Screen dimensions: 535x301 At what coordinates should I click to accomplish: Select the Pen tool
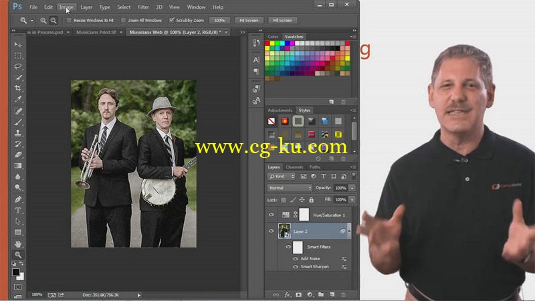click(18, 199)
